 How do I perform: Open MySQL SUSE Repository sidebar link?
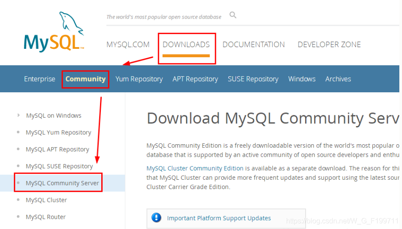tap(59, 166)
